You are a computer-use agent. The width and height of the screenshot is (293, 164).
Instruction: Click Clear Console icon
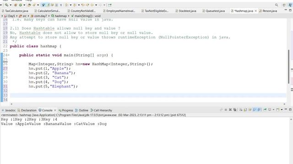coord(241,110)
